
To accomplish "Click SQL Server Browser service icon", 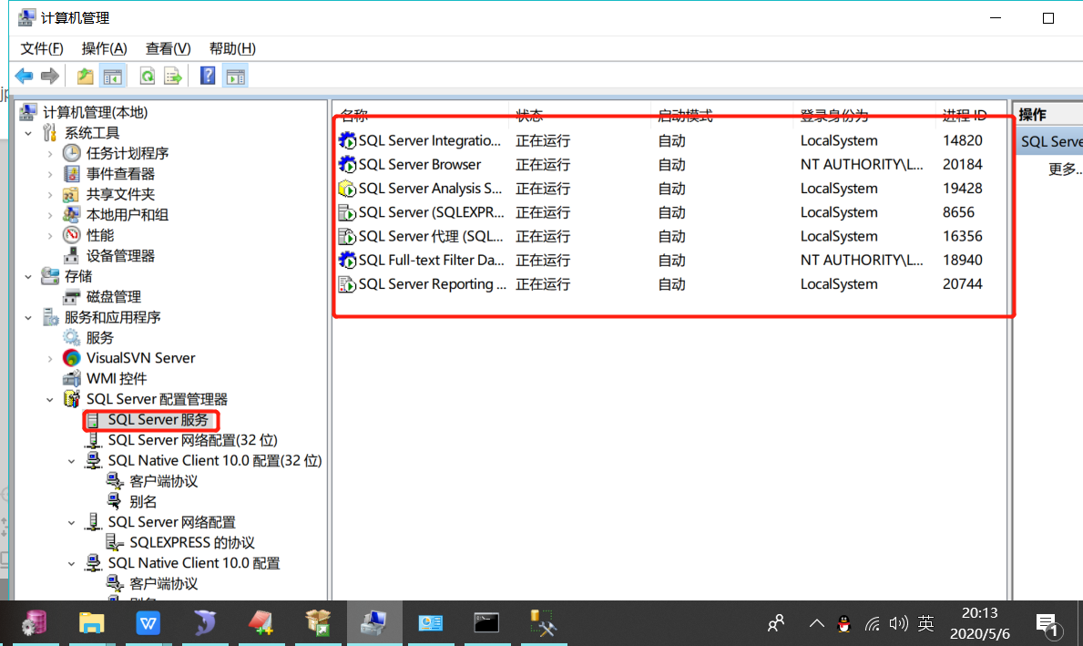I will pyautogui.click(x=347, y=164).
